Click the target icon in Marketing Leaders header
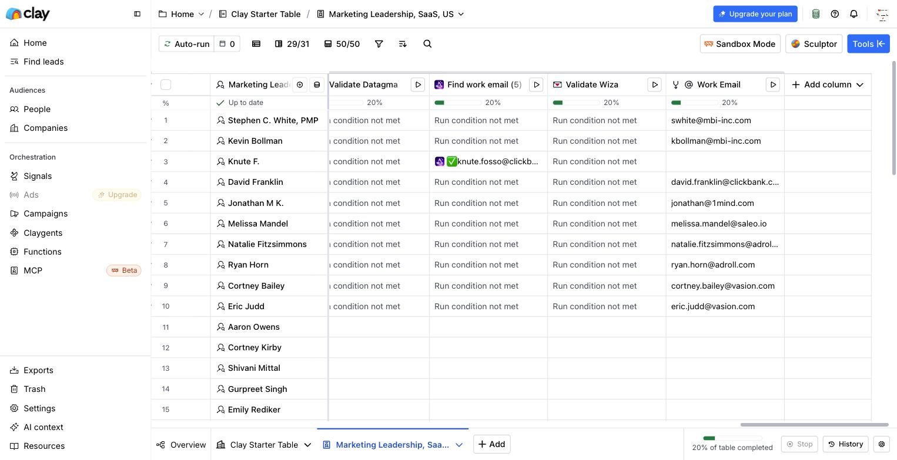The image size is (897, 460). 300,84
